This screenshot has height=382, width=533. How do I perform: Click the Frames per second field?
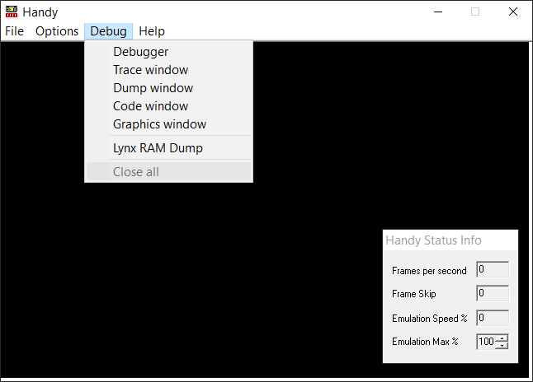(x=493, y=269)
